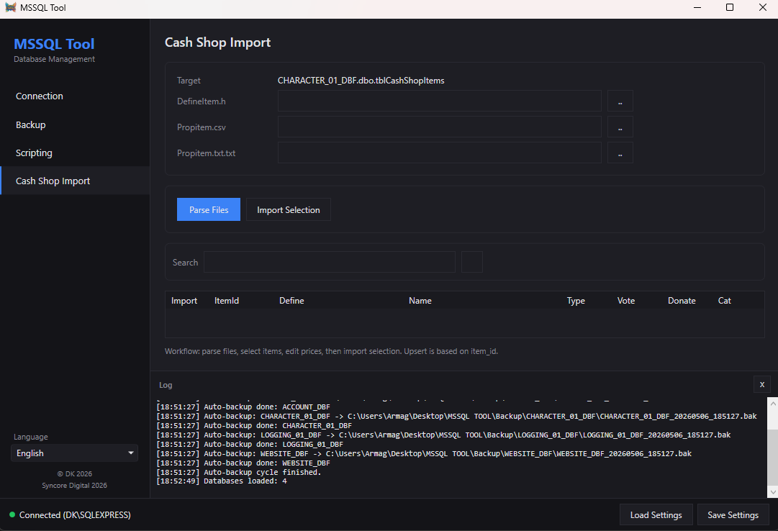Browse for the Propitem.txt.txt file
The height and width of the screenshot is (531, 778).
coord(620,153)
